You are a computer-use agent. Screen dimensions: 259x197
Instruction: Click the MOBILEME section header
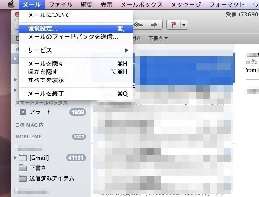point(29,137)
